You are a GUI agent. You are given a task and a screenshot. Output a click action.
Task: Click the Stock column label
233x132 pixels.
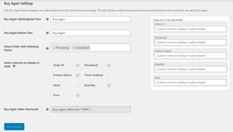pyautogui.click(x=57, y=85)
